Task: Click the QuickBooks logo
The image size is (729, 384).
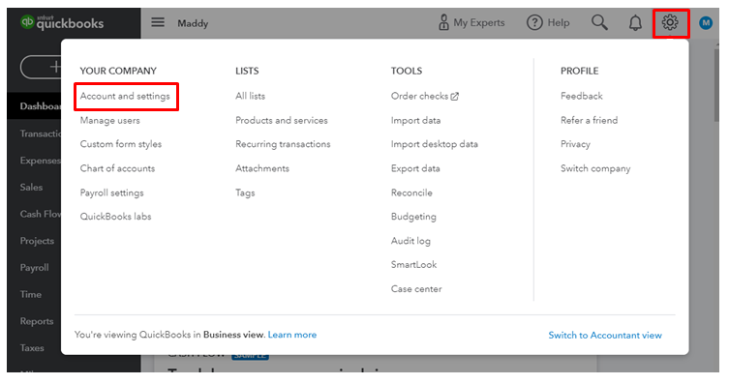Action: [x=62, y=22]
